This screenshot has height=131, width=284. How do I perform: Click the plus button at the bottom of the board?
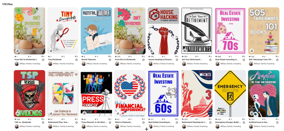click(146, 129)
